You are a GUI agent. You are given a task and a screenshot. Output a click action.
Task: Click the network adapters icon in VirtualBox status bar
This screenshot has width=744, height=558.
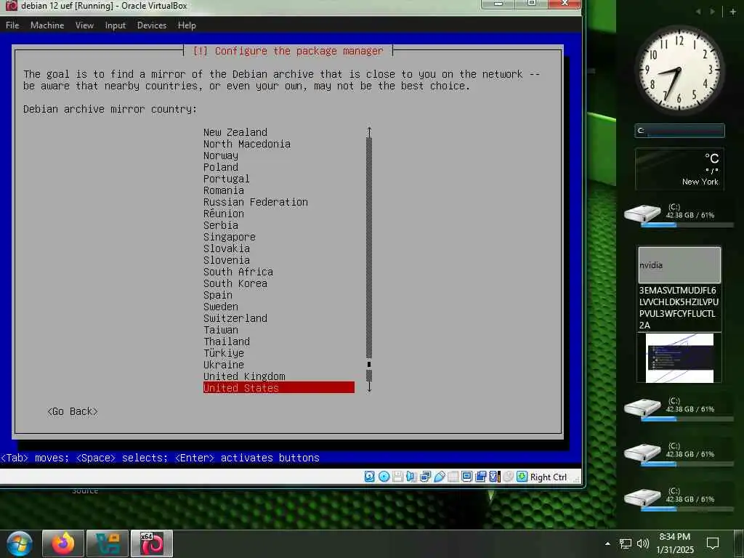pyautogui.click(x=425, y=477)
